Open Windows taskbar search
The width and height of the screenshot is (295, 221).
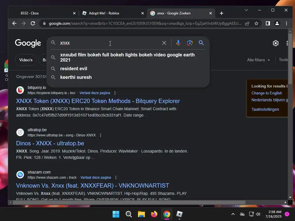pyautogui.click(x=129, y=214)
